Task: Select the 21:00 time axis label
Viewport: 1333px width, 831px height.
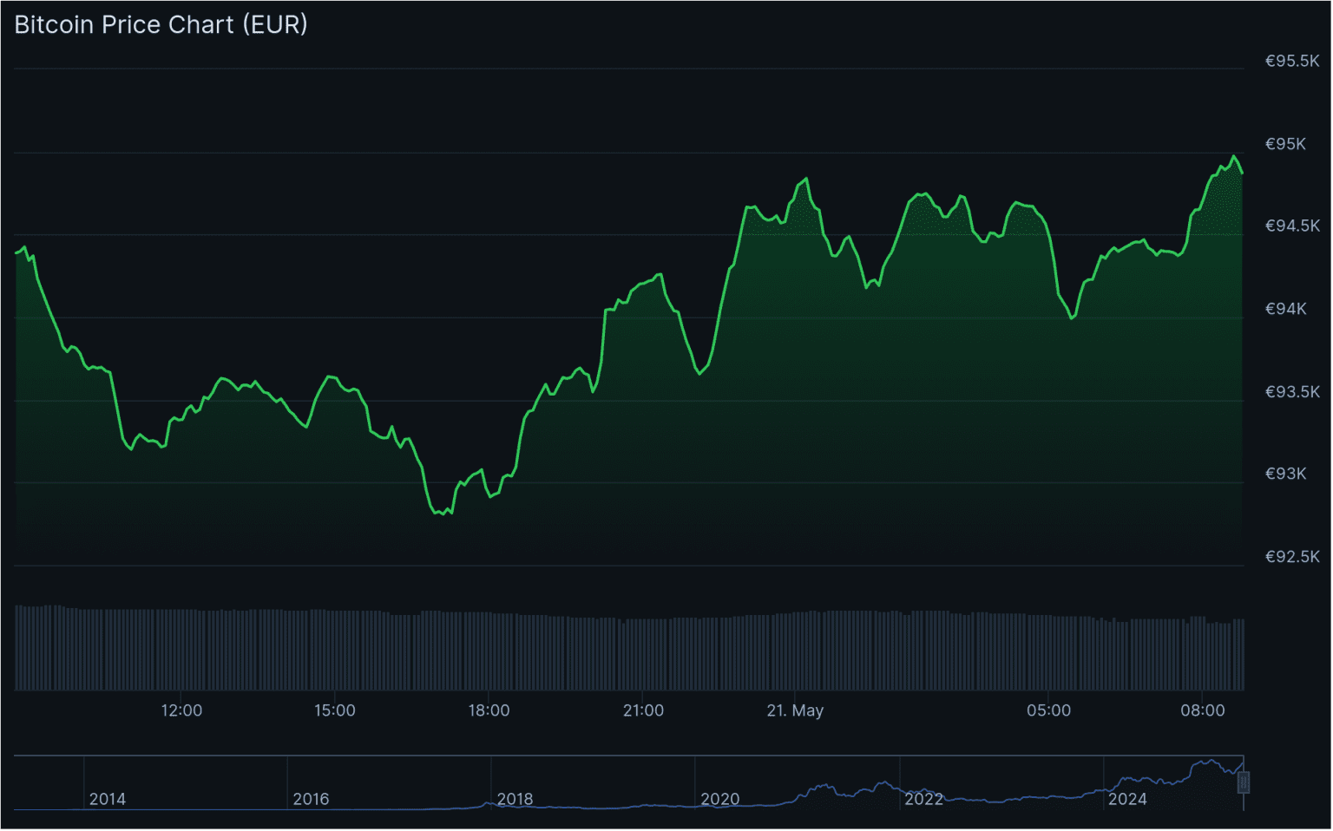Action: pyautogui.click(x=642, y=710)
